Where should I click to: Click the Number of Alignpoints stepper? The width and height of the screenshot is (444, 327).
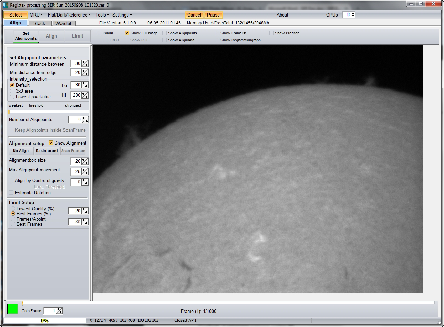(85, 120)
